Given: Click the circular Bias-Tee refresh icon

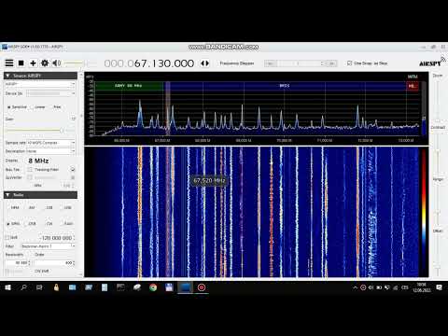Looking at the screenshot, I should [73, 169].
